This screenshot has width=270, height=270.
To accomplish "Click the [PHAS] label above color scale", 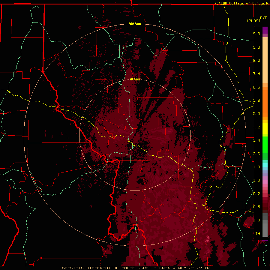I will (x=253, y=21).
